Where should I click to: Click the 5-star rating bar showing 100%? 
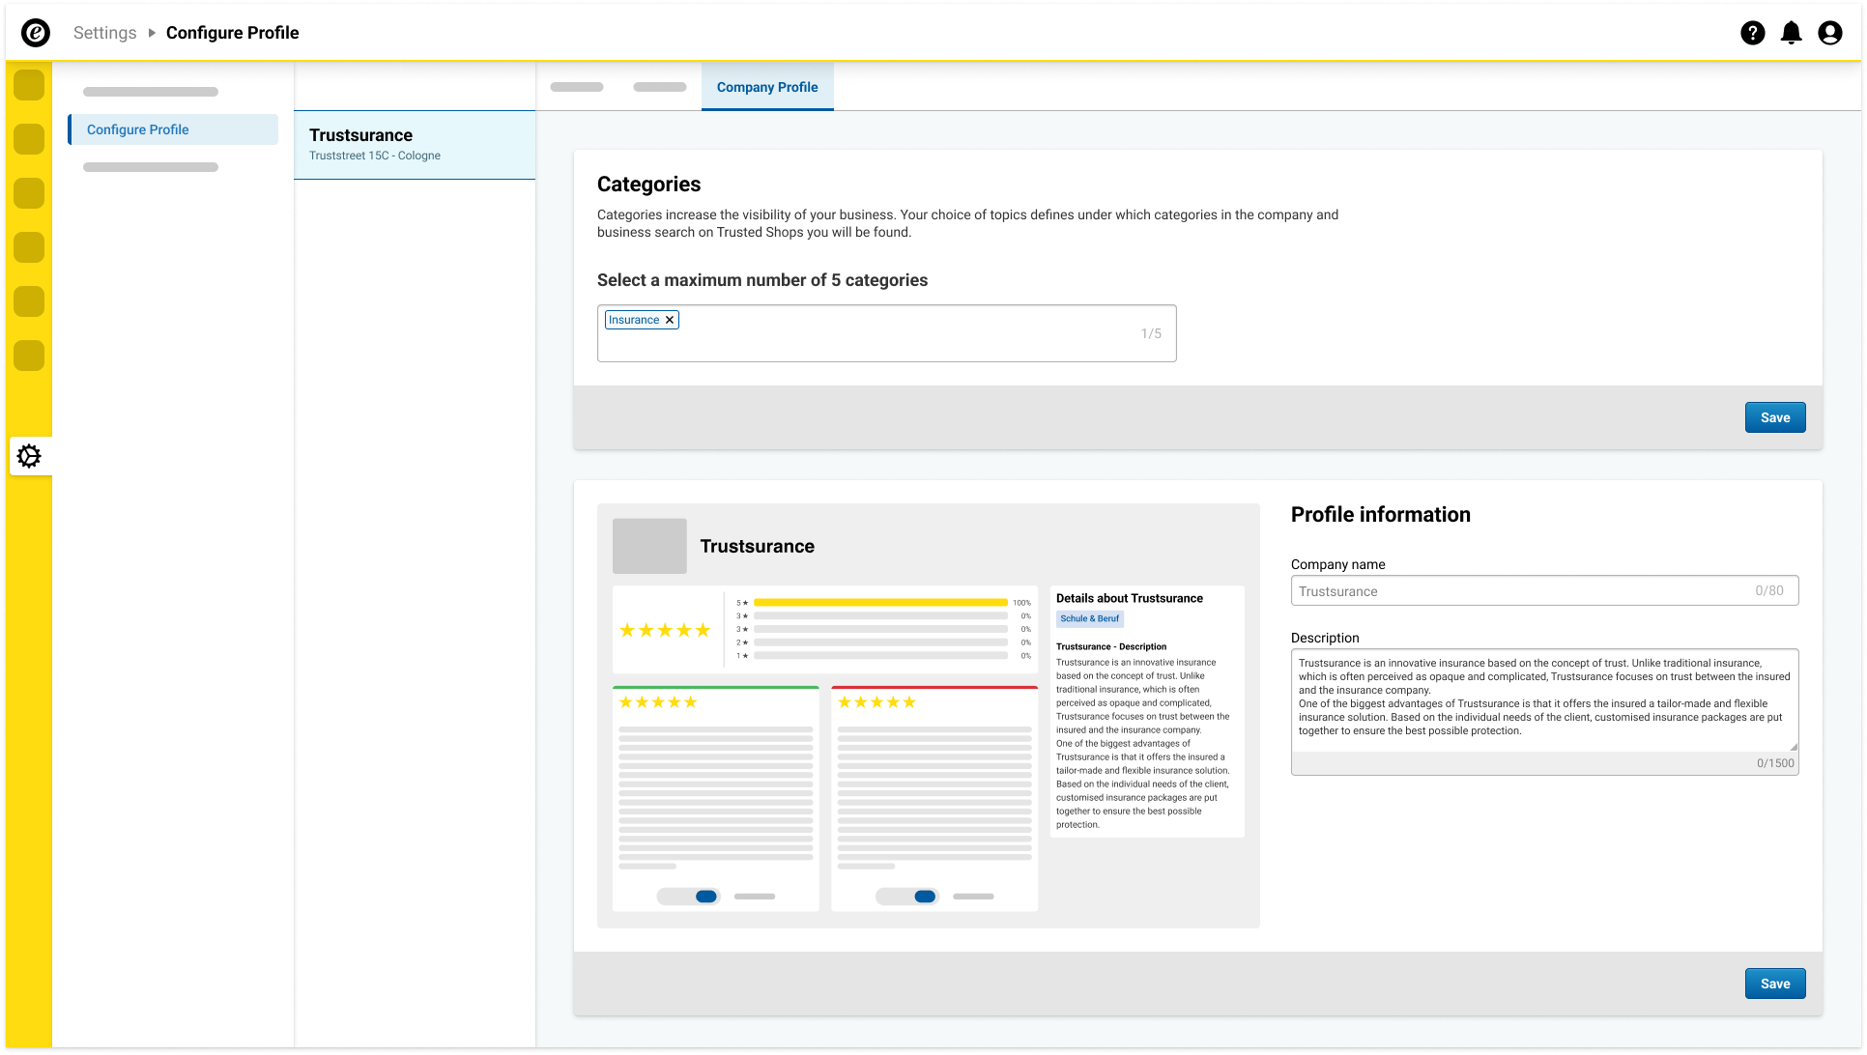(880, 603)
